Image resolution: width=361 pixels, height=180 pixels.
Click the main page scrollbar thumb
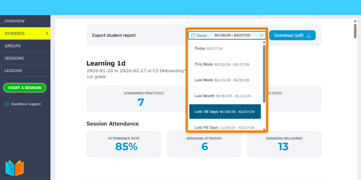pyautogui.click(x=356, y=31)
